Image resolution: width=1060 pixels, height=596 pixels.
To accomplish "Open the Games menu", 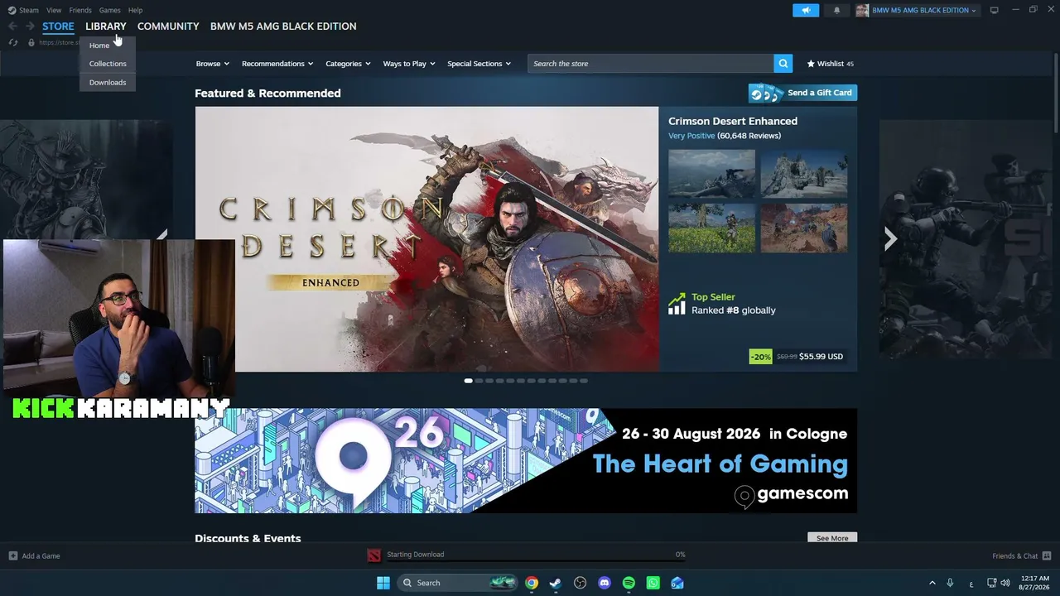I will (x=109, y=10).
